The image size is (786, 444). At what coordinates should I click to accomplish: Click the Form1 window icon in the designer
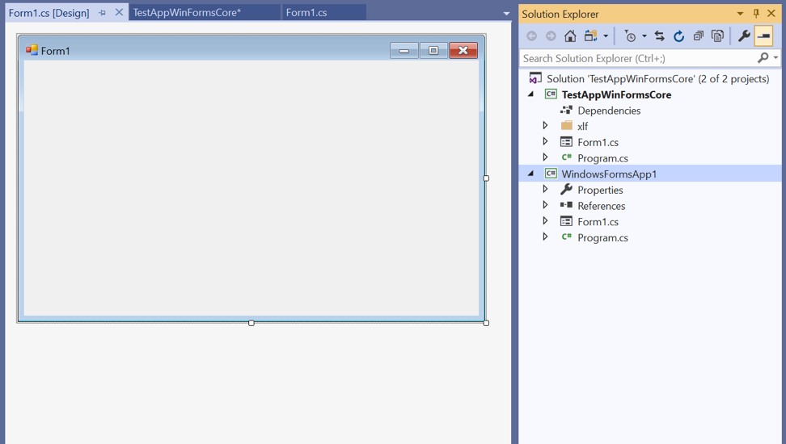[x=32, y=50]
